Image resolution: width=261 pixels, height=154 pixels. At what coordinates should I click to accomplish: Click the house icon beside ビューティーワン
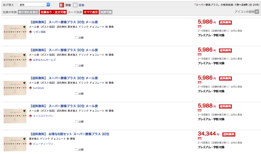point(31,144)
